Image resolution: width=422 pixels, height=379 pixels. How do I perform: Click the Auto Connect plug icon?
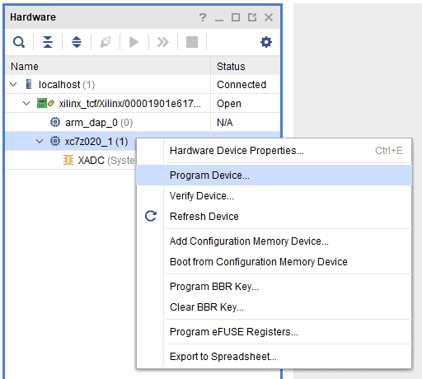(x=105, y=42)
